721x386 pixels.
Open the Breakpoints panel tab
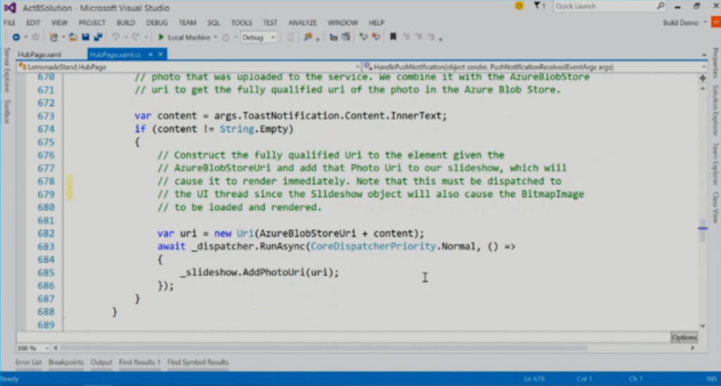65,362
